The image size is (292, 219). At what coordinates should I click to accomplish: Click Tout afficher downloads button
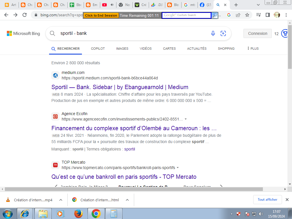(267, 200)
